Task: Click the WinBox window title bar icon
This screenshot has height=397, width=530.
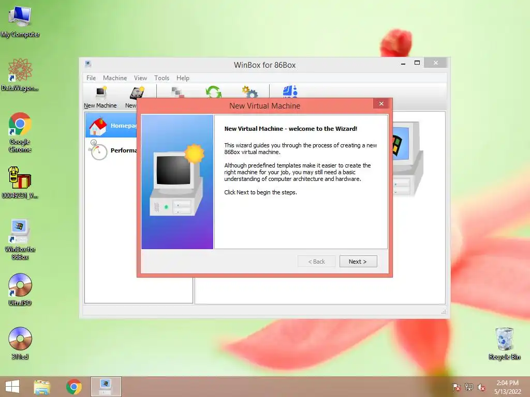Action: [88, 64]
